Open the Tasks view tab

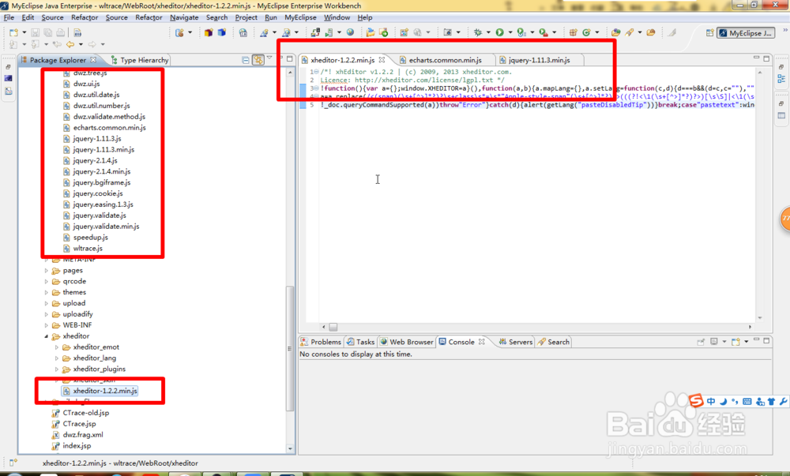point(361,342)
